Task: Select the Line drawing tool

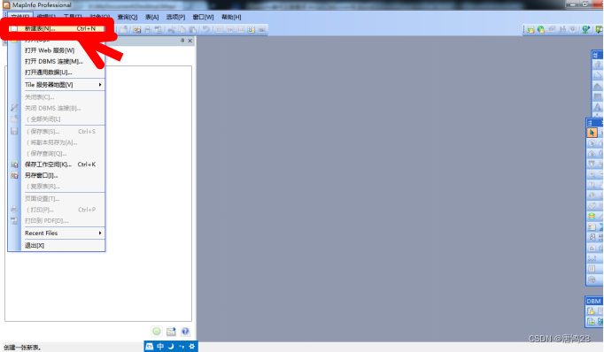Action: coord(598,75)
